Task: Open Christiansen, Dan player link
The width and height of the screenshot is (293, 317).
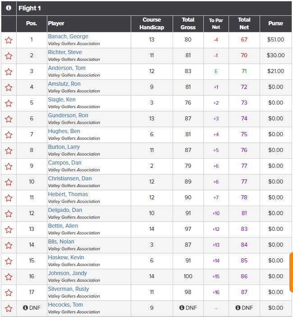Action: tap(70, 179)
